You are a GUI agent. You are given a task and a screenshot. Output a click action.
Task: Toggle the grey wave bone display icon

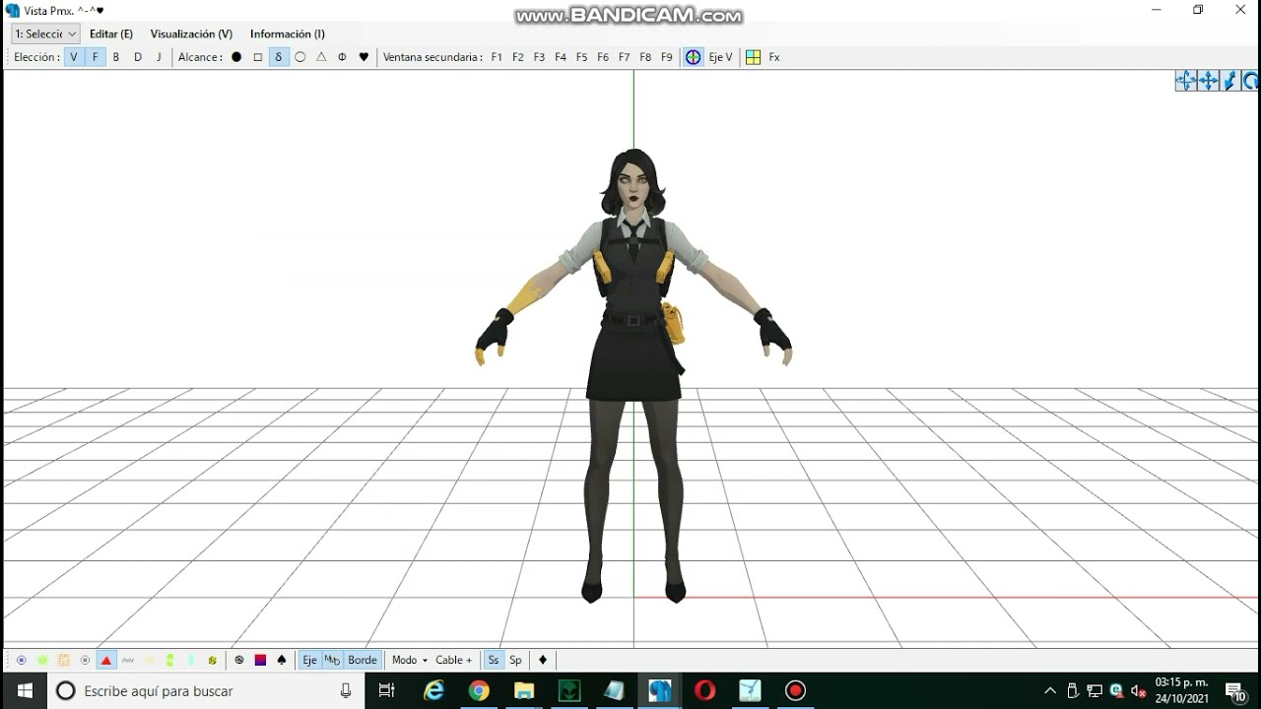pos(127,660)
